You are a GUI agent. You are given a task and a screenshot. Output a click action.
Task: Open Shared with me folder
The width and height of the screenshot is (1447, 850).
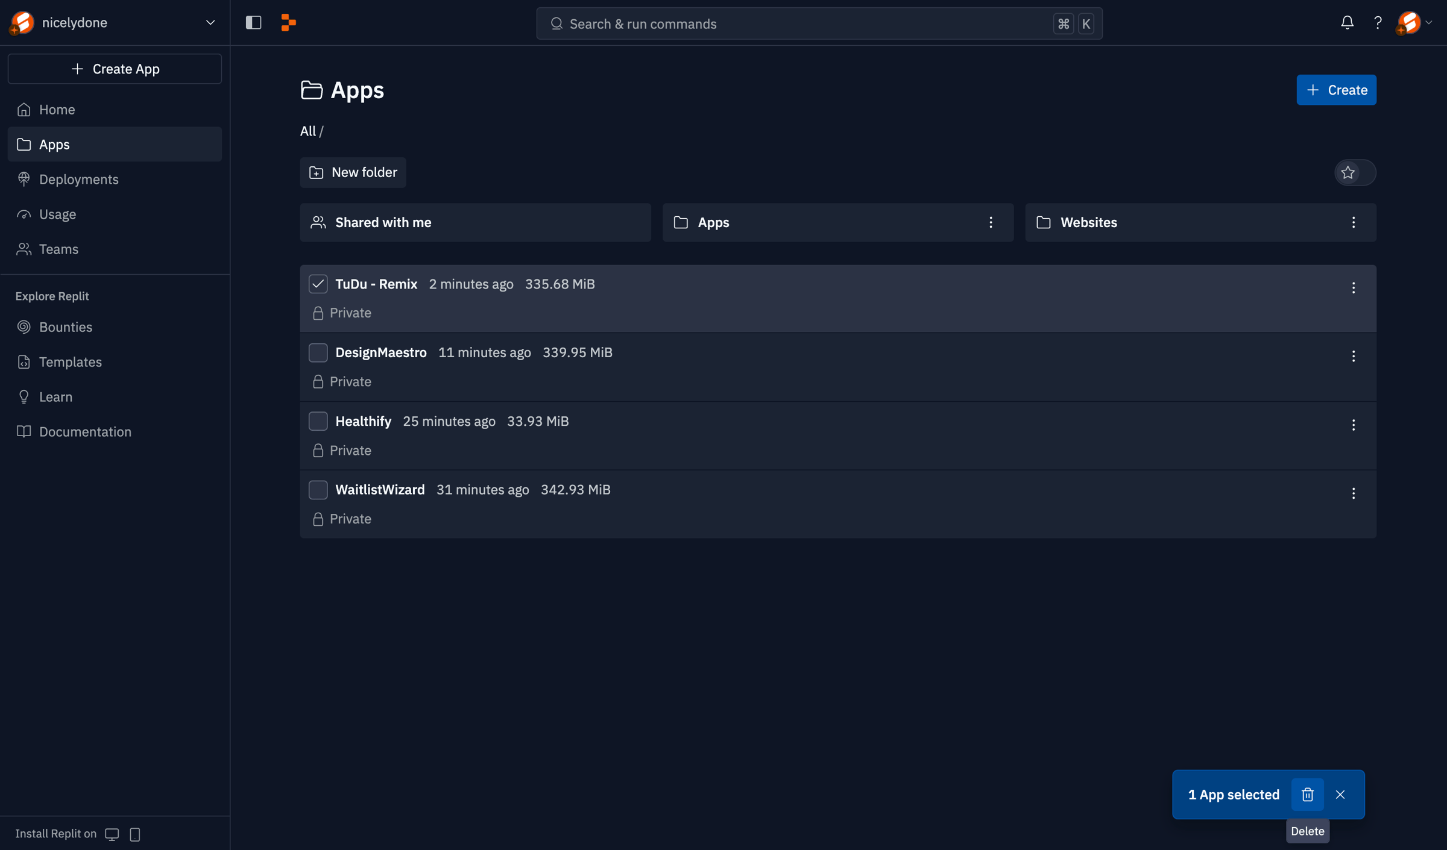pos(475,222)
